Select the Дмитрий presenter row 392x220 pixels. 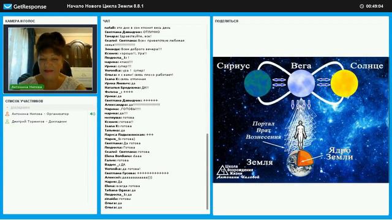(x=50, y=122)
